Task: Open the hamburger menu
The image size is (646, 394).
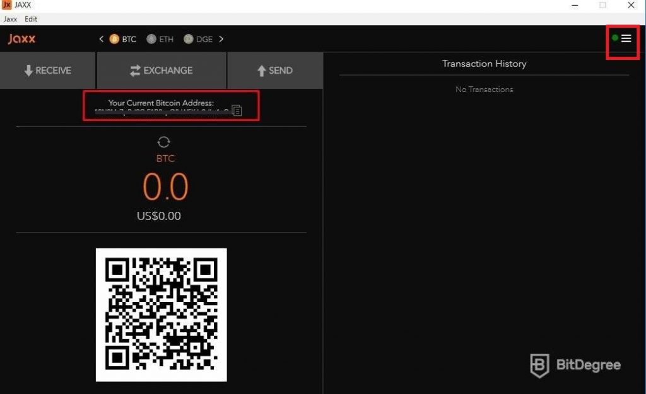Action: pos(626,38)
